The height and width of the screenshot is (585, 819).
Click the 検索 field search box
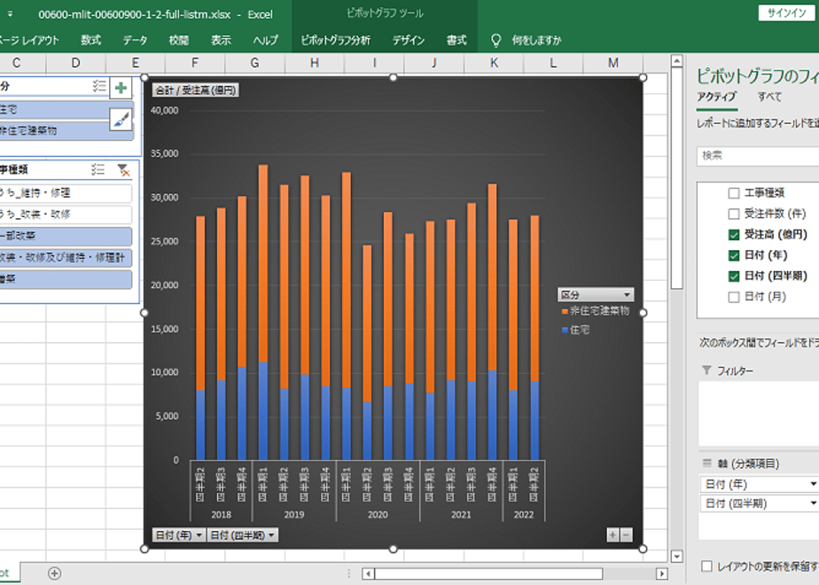pyautogui.click(x=758, y=156)
